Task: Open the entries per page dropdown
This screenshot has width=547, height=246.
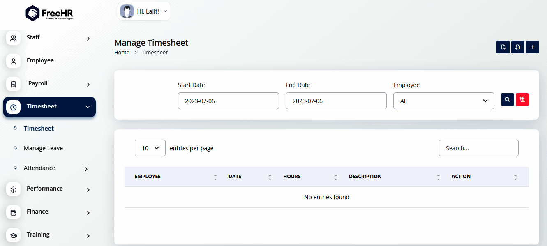Action: 150,148
